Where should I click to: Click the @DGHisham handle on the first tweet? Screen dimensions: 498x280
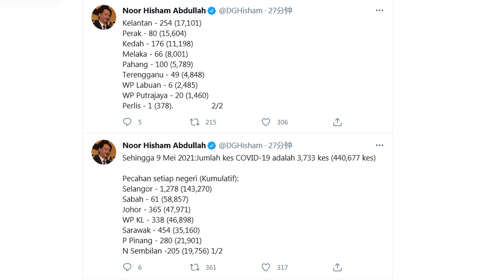[x=240, y=10]
